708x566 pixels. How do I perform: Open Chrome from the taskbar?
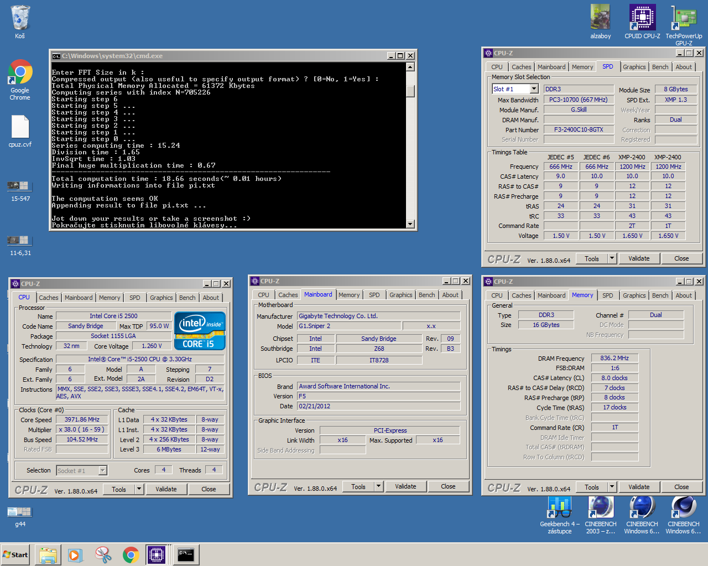tap(131, 554)
